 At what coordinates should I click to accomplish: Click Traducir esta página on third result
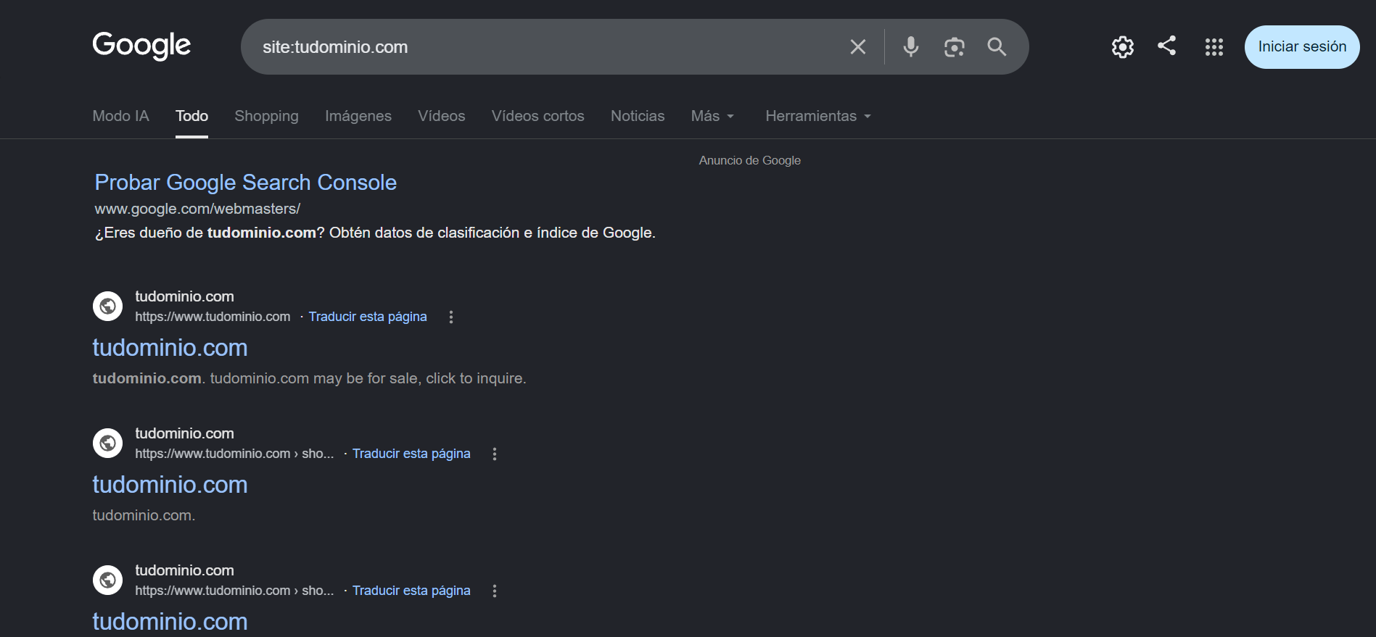point(411,591)
